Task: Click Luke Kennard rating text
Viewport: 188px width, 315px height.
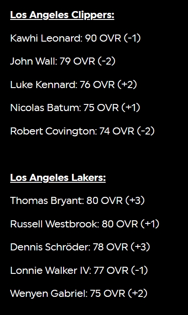Action: click(x=74, y=85)
